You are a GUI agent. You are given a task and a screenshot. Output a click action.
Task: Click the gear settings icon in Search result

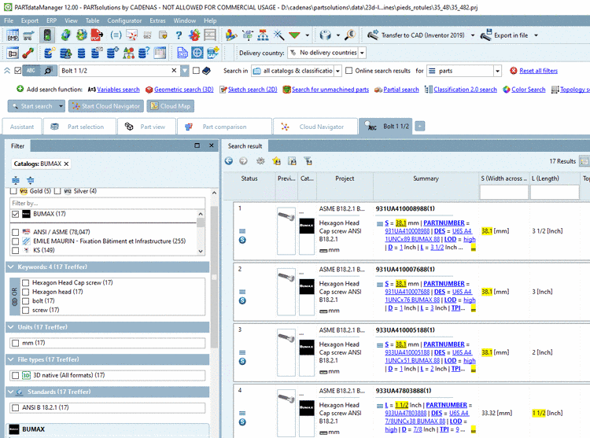coord(260,161)
